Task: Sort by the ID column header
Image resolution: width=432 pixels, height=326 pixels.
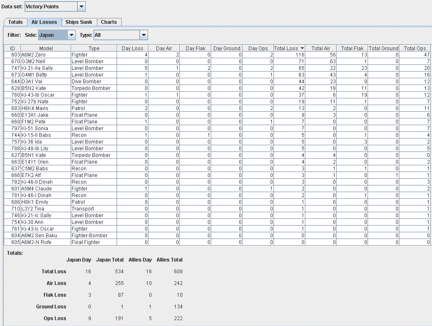Action: coord(13,48)
